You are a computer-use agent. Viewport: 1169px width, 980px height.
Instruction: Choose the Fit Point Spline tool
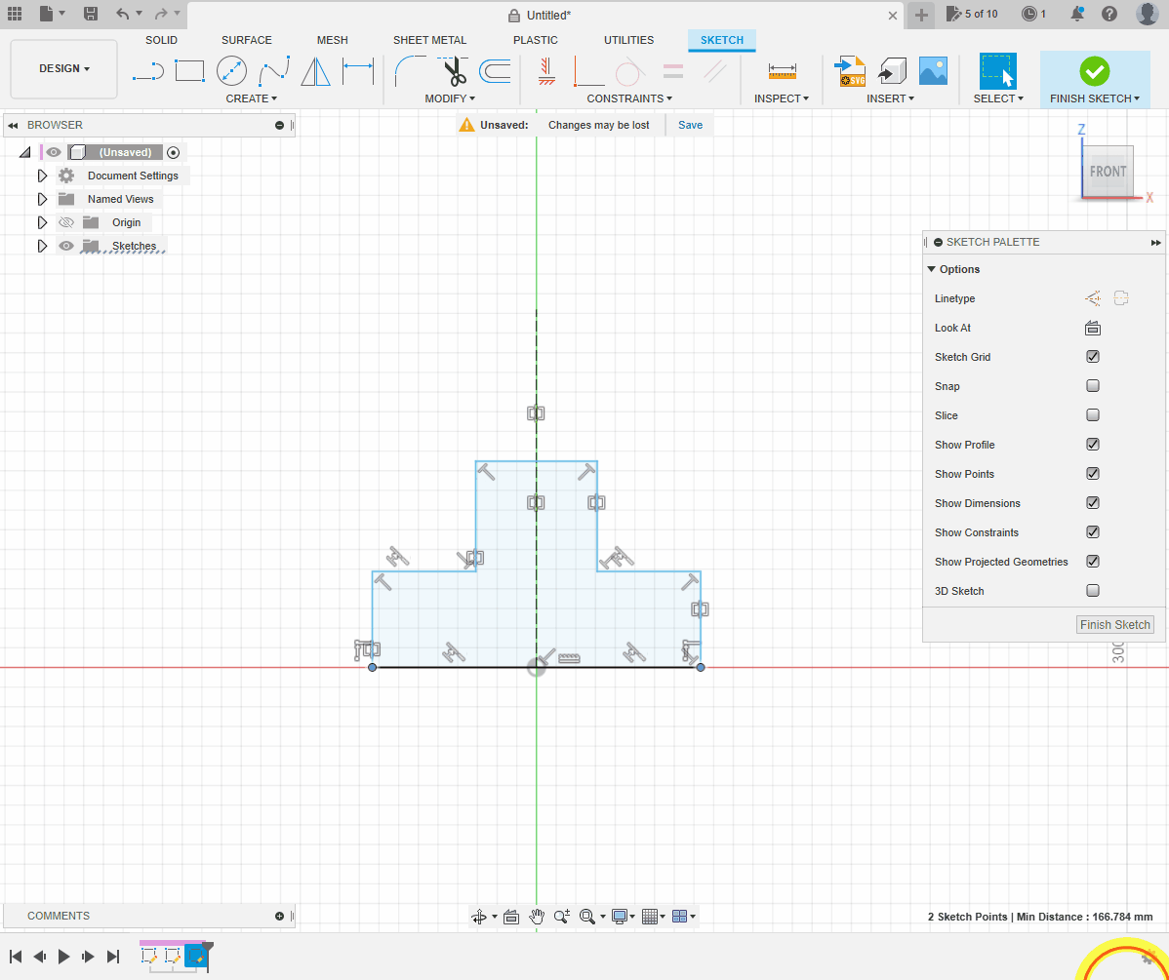click(273, 71)
